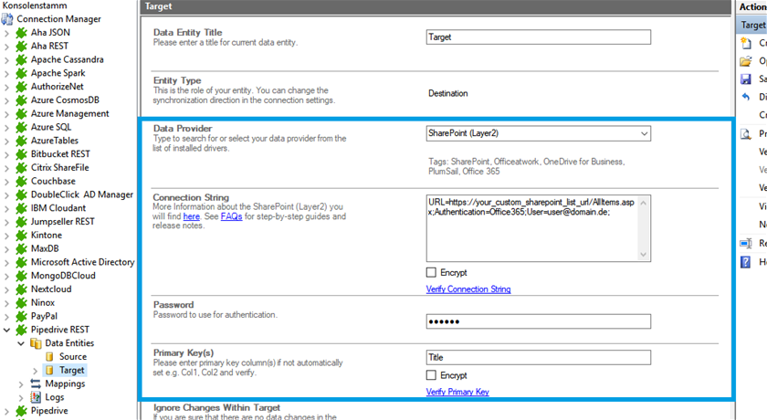This screenshot has width=767, height=420.
Task: Click the Open folder icon in Actions pane
Action: (x=746, y=61)
